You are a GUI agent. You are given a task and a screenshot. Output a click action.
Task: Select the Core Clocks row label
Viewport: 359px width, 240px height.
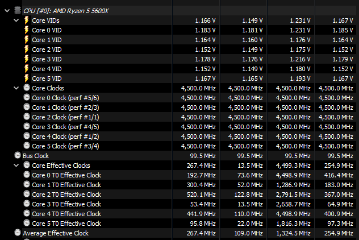coord(48,88)
